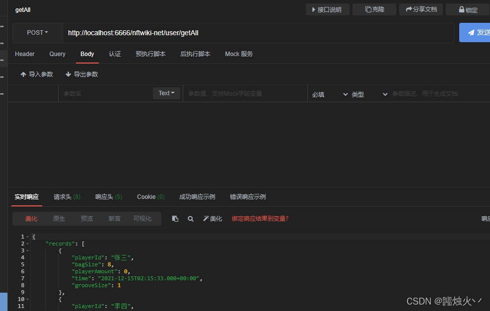
Task: Open the 分享文档 share button
Action: (x=421, y=10)
